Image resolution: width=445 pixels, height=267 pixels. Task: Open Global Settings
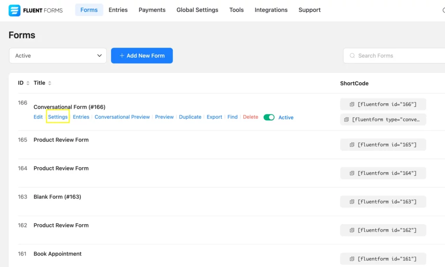coord(197,10)
